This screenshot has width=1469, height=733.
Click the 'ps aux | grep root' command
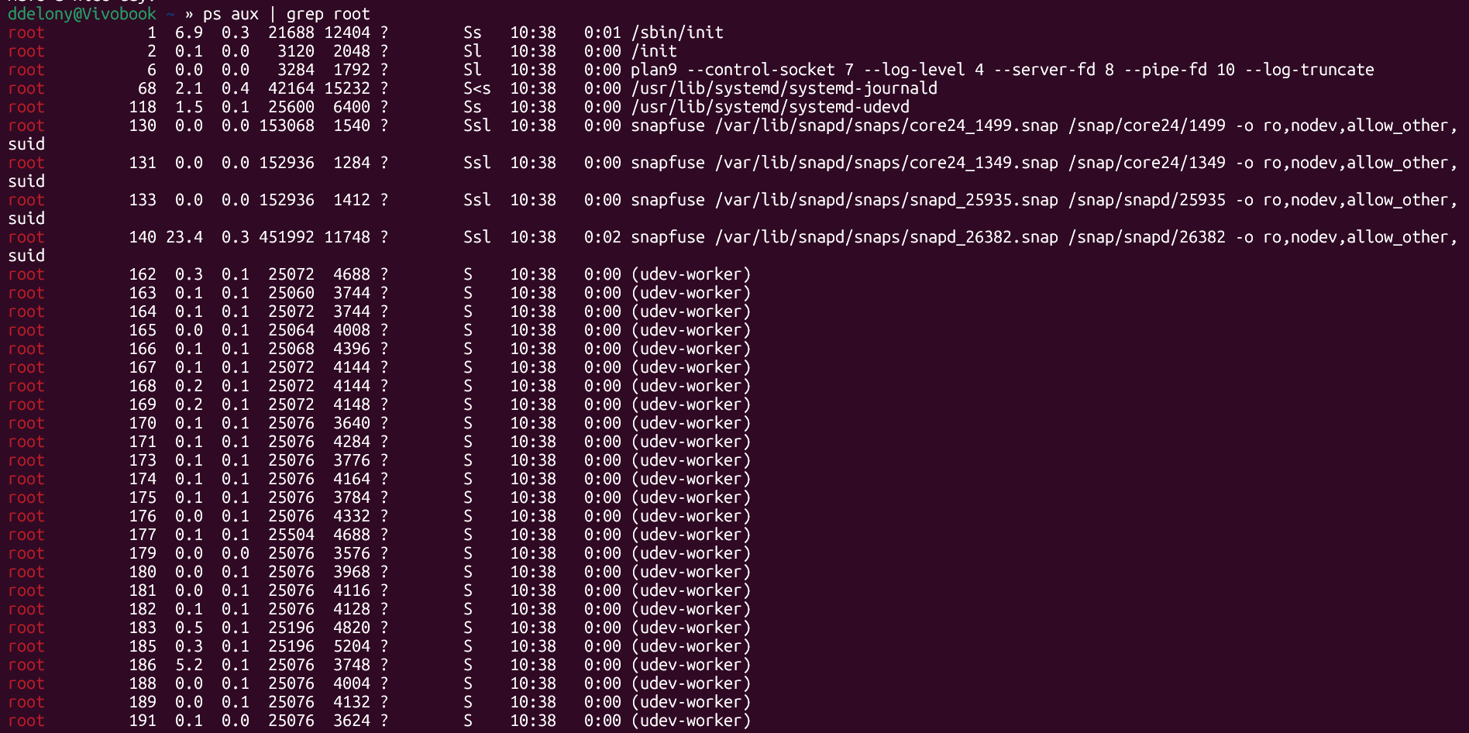pyautogui.click(x=286, y=14)
